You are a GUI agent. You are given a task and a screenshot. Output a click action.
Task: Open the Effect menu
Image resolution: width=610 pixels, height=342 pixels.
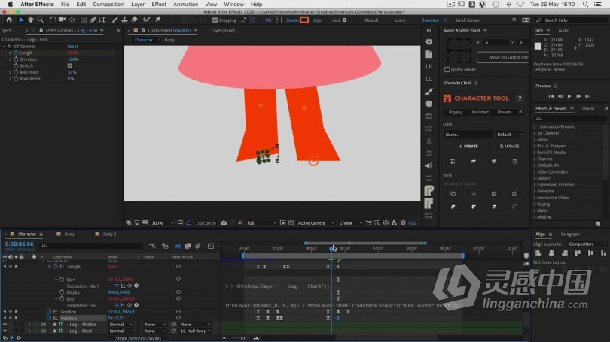[159, 4]
